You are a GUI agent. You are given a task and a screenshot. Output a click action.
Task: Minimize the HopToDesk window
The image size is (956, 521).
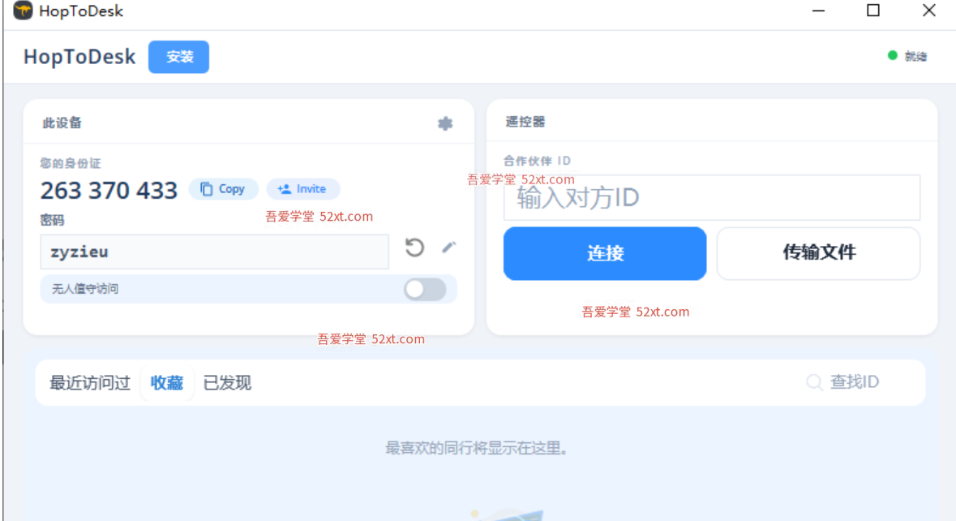[818, 11]
